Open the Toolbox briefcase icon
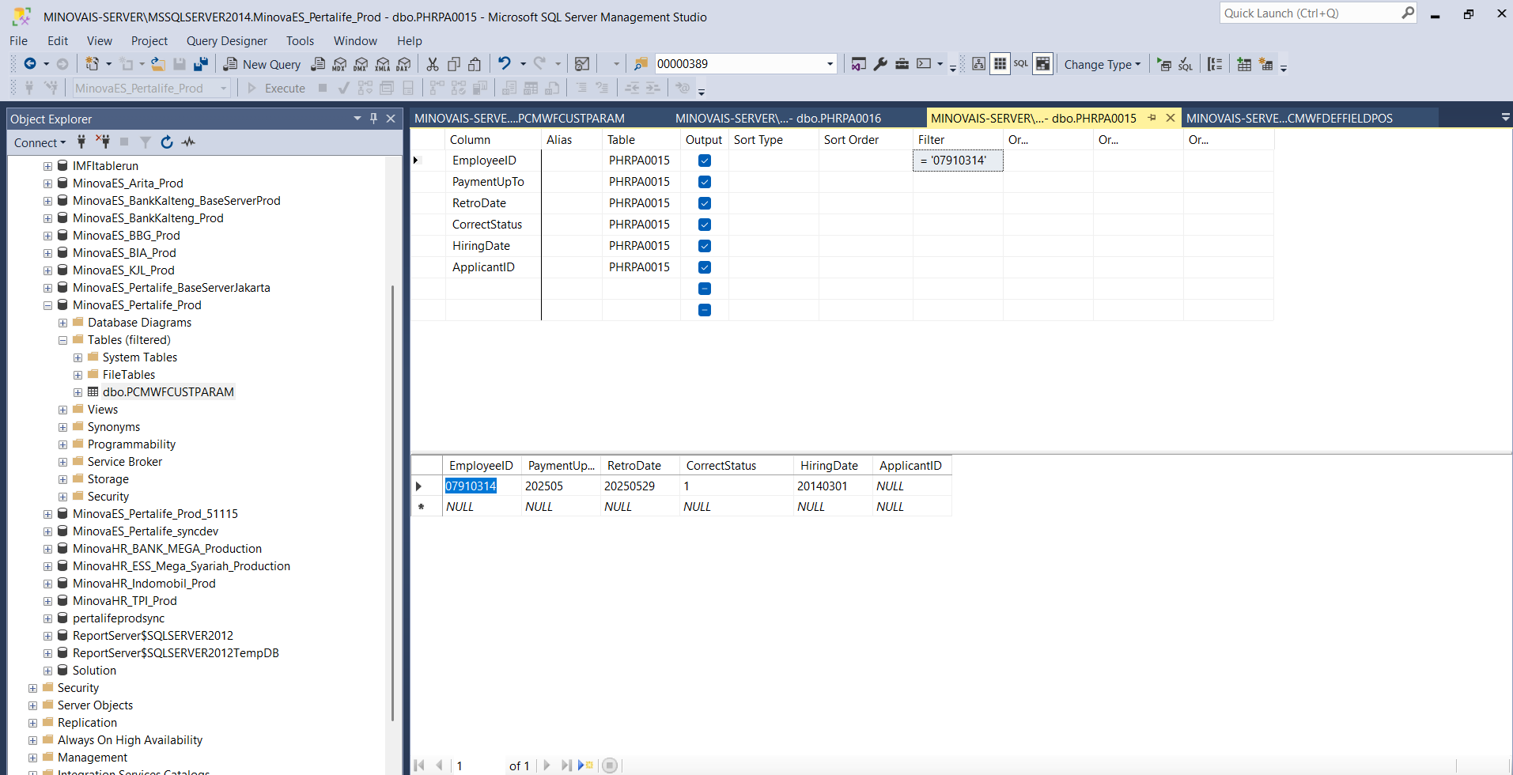The height and width of the screenshot is (775, 1513). click(x=902, y=64)
